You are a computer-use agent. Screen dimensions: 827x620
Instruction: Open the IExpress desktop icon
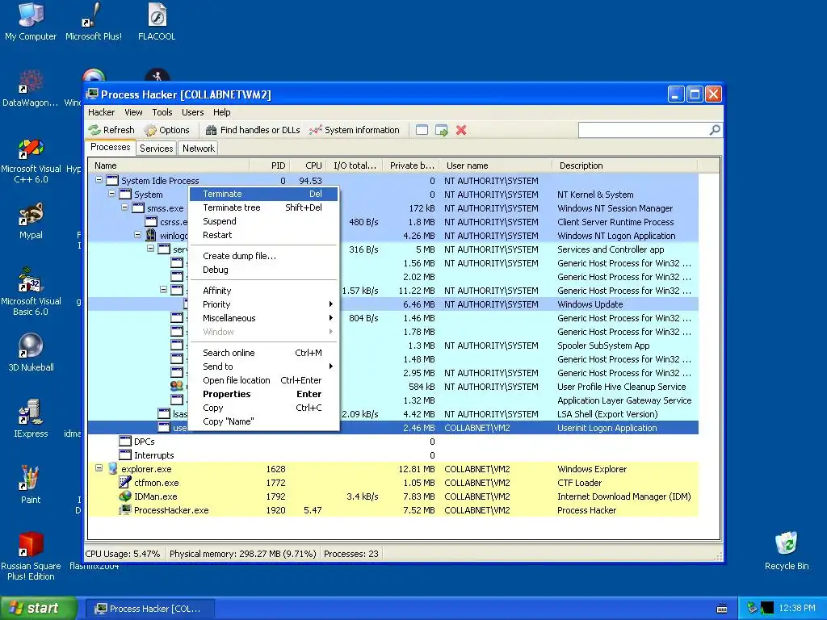31,419
